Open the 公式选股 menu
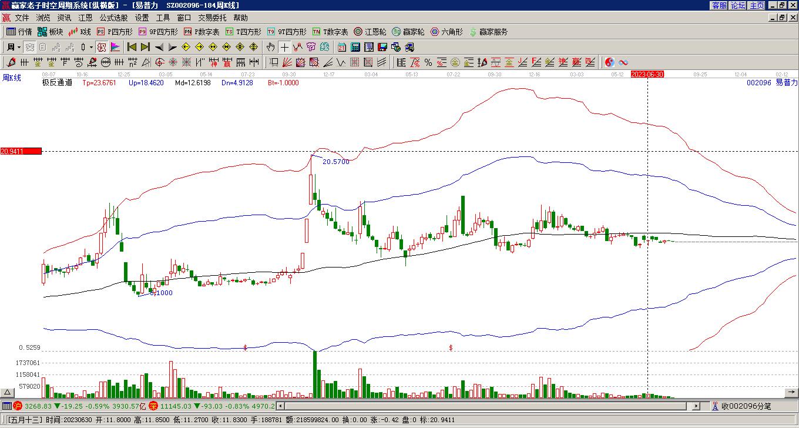The width and height of the screenshot is (799, 428). click(x=113, y=18)
